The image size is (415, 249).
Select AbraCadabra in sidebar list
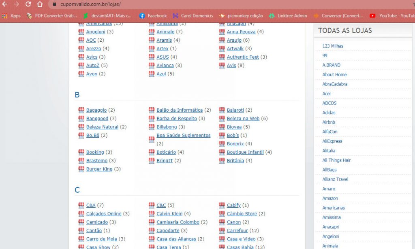[335, 84]
